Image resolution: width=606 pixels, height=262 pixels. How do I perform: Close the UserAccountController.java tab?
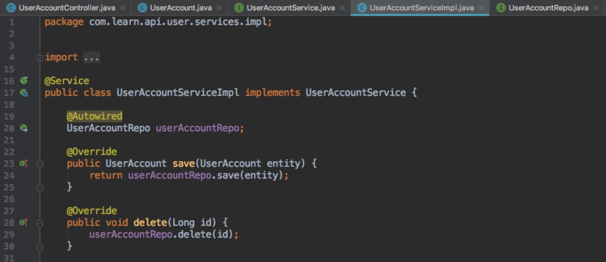click(x=123, y=8)
